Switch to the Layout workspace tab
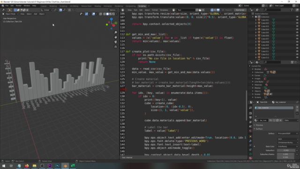 point(44,6)
